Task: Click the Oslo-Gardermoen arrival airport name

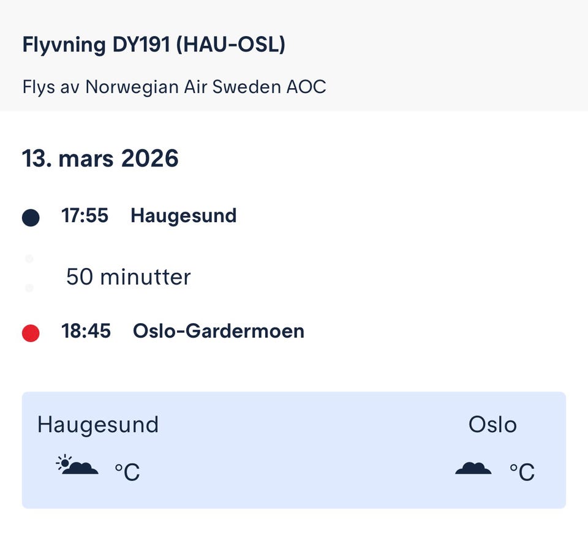Action: point(218,331)
